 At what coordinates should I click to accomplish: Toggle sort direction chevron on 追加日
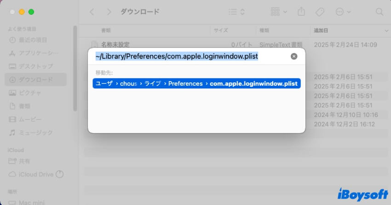point(386,31)
